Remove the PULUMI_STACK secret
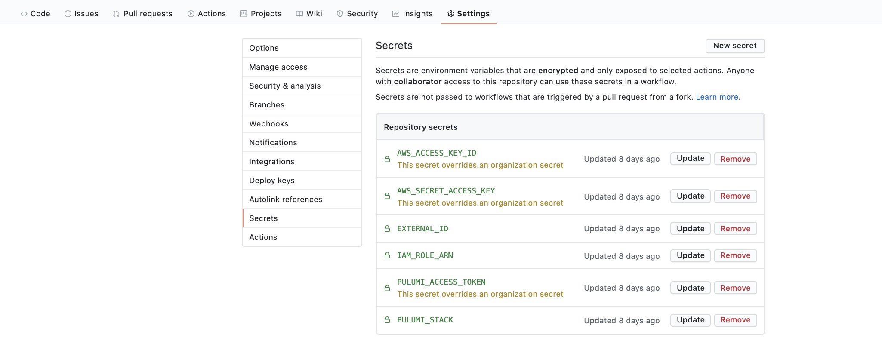The width and height of the screenshot is (882, 350). click(735, 320)
